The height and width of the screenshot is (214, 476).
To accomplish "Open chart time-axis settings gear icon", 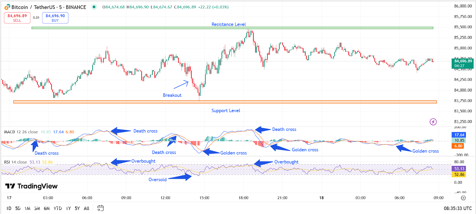I will (463, 198).
